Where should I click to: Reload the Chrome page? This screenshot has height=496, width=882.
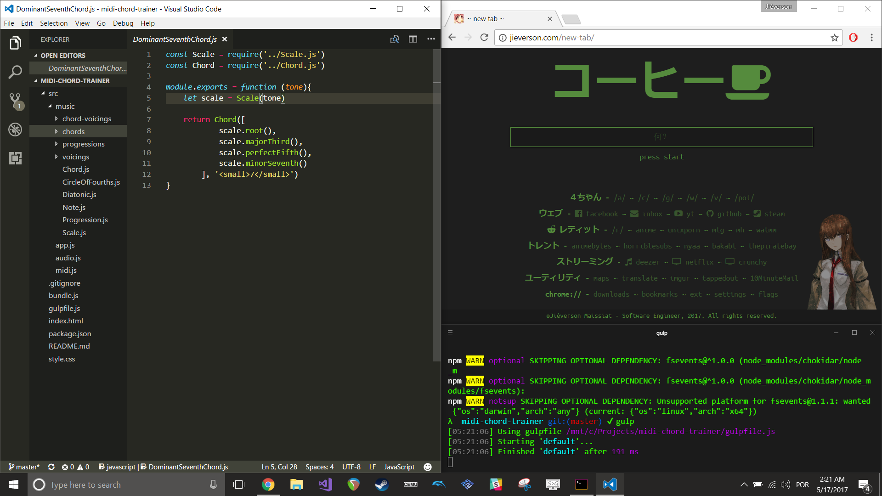tap(484, 38)
